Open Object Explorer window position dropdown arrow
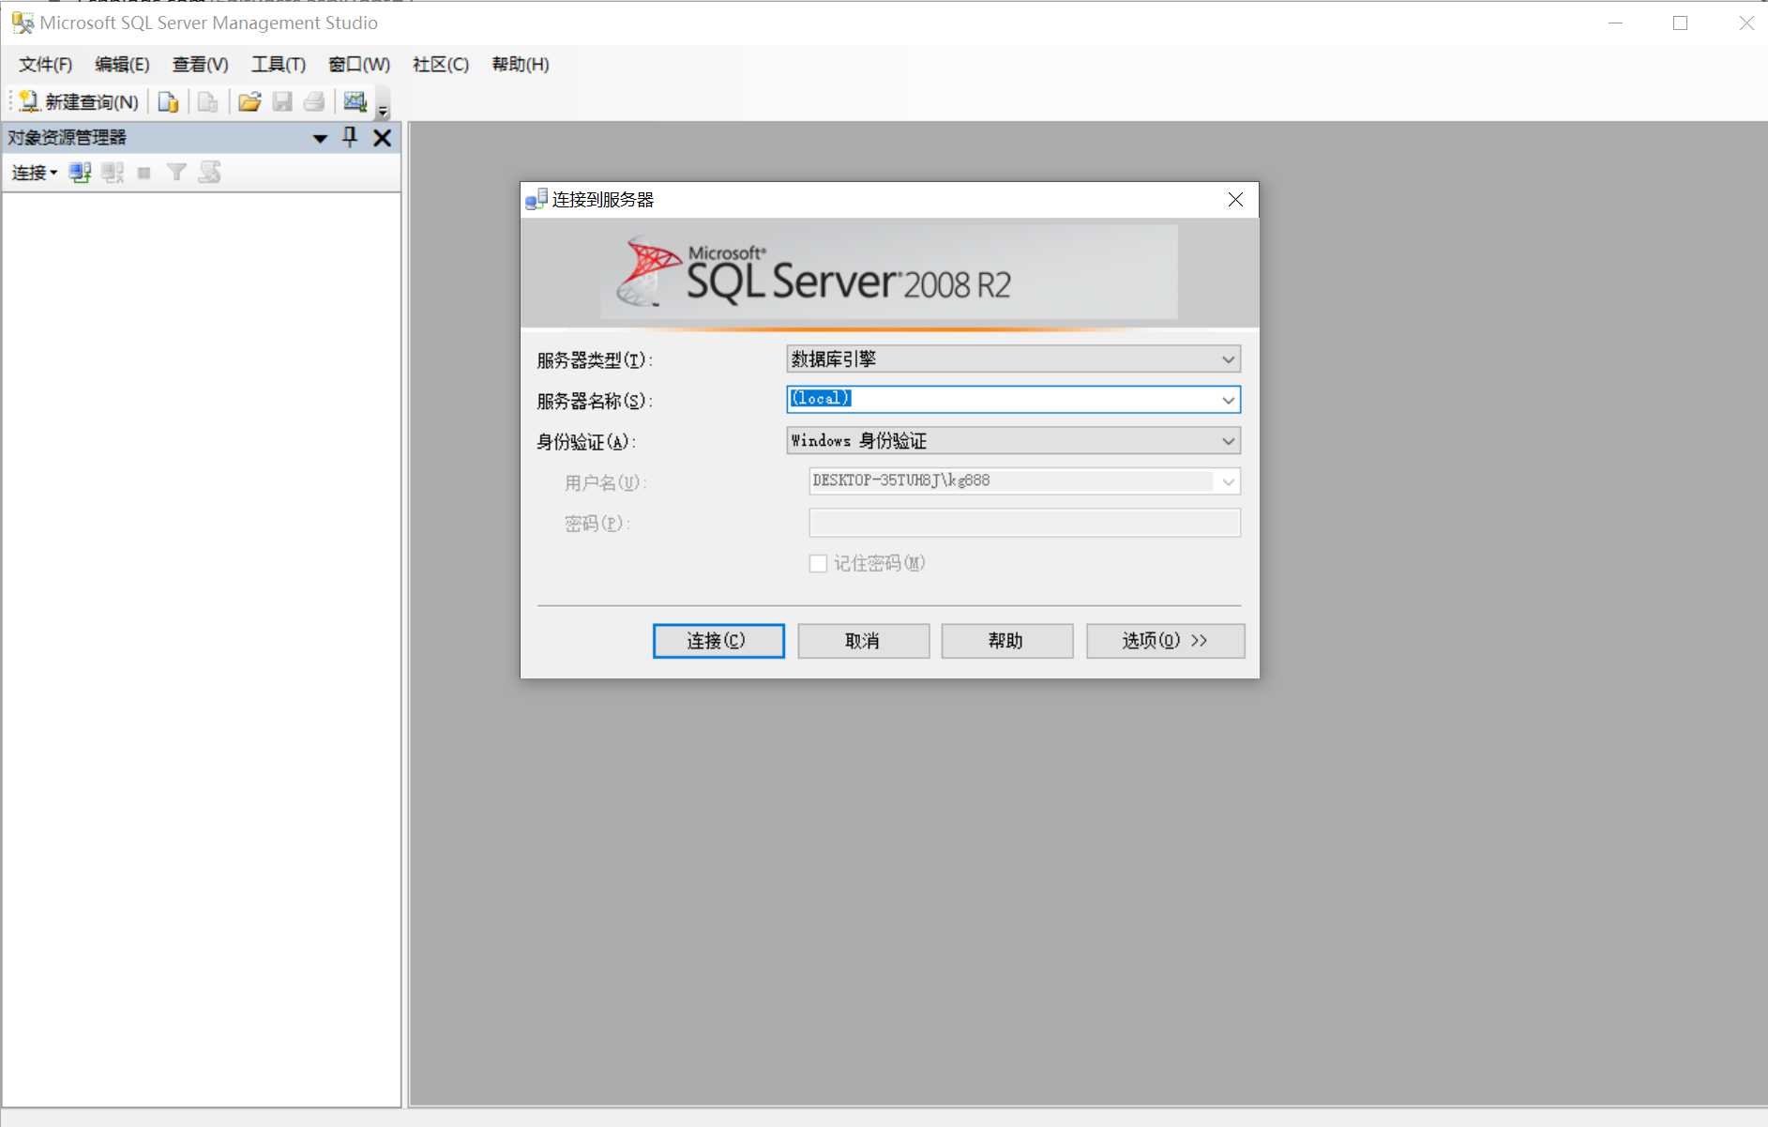 320,138
